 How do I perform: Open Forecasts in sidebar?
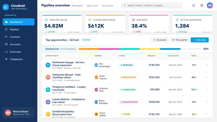tap(18, 52)
